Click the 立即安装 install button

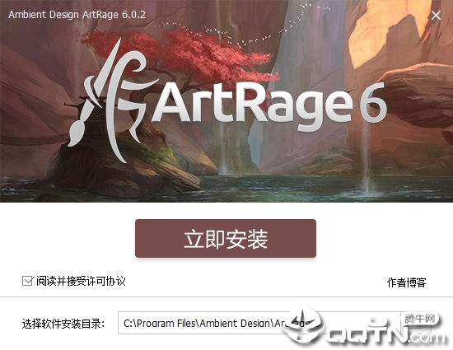click(x=226, y=238)
